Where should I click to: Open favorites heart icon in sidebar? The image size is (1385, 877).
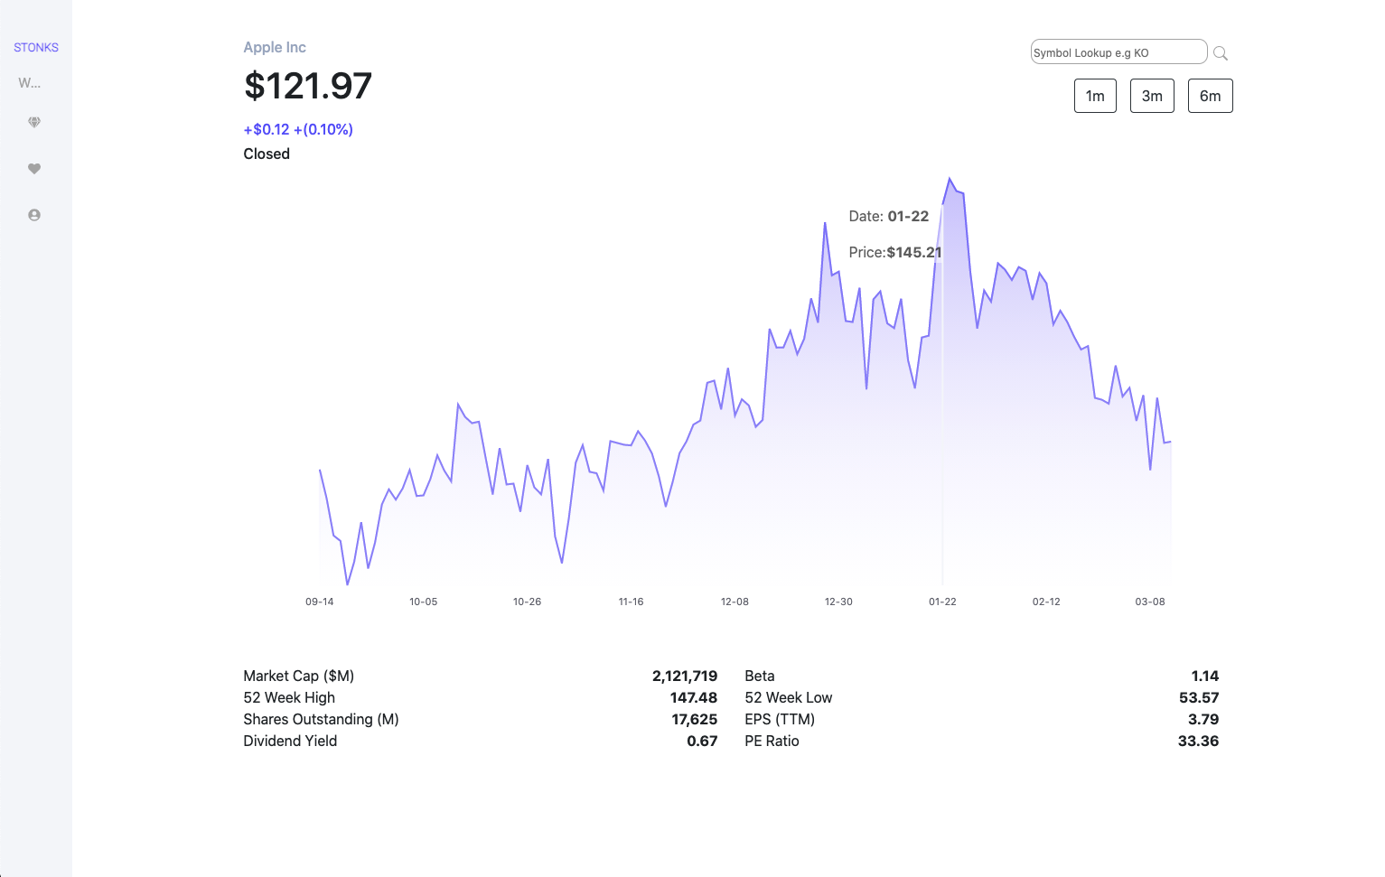tap(34, 169)
